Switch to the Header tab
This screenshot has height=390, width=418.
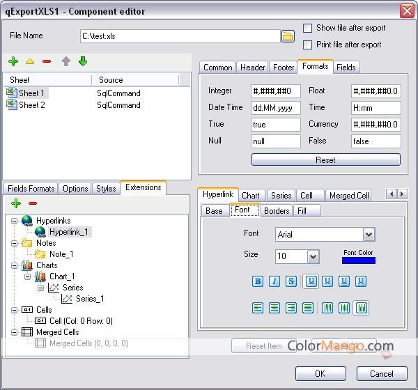coord(252,68)
